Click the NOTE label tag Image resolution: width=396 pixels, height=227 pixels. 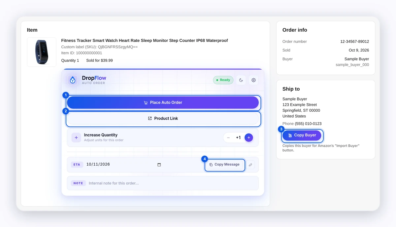tap(78, 183)
